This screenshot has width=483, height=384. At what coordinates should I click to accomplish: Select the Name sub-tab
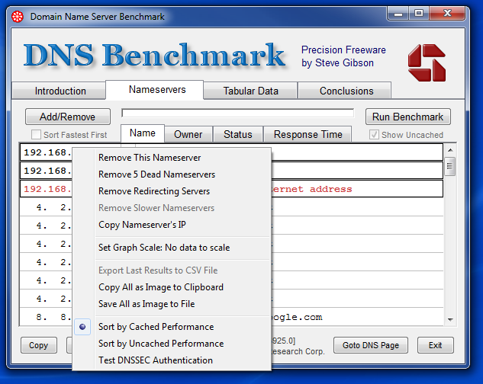click(x=143, y=133)
